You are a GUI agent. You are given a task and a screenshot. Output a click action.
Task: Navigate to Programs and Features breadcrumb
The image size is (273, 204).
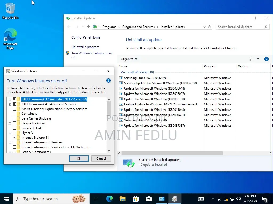138,27
